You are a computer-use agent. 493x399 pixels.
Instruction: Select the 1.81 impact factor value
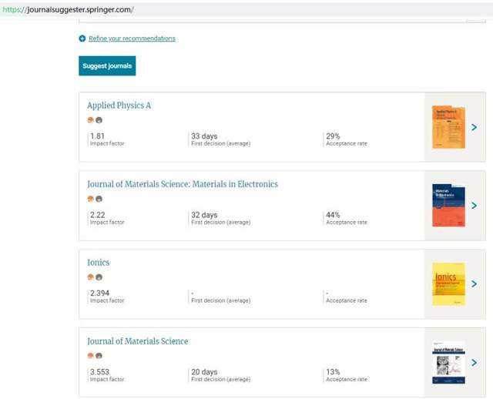(97, 136)
